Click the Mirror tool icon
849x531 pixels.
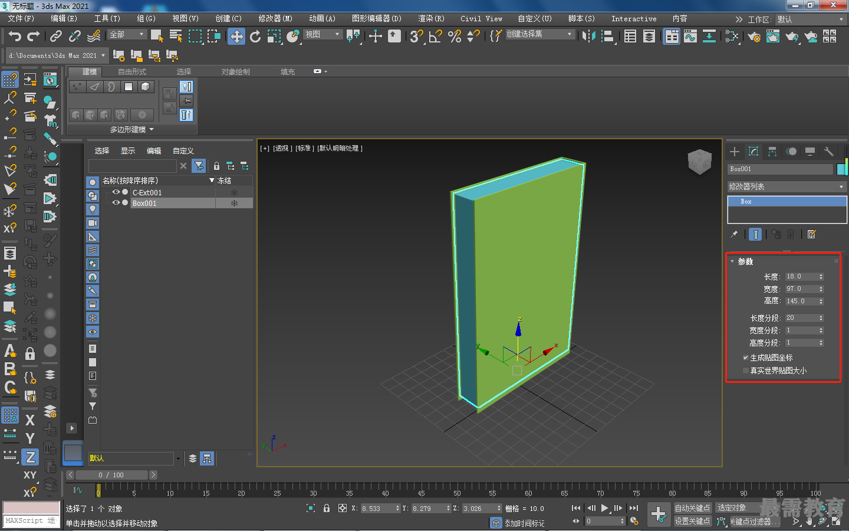[588, 37]
